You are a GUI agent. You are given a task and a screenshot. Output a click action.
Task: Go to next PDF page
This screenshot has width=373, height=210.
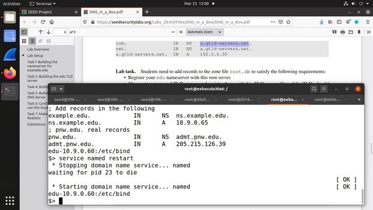click(48, 32)
